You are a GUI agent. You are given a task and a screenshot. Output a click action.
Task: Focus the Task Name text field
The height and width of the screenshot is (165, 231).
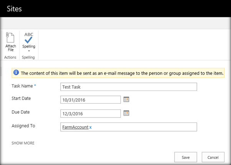tap(129, 87)
